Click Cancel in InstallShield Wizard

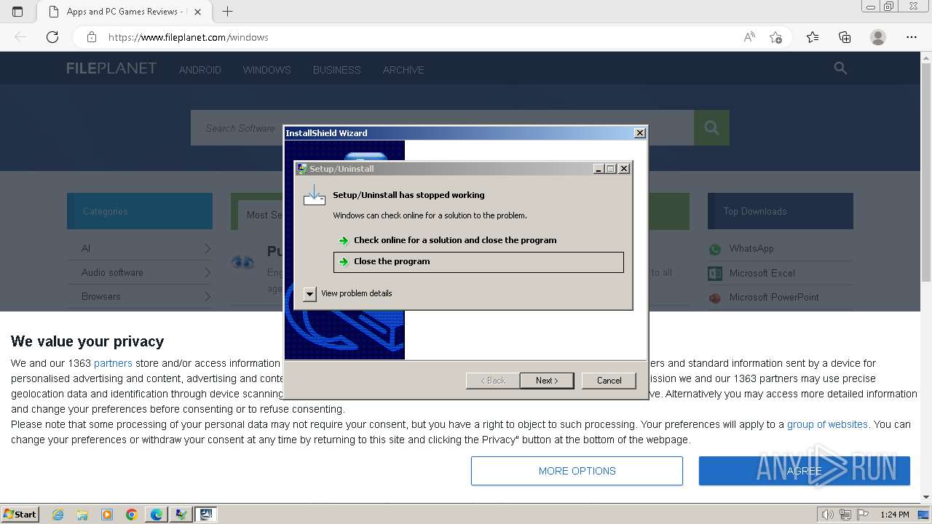point(609,381)
